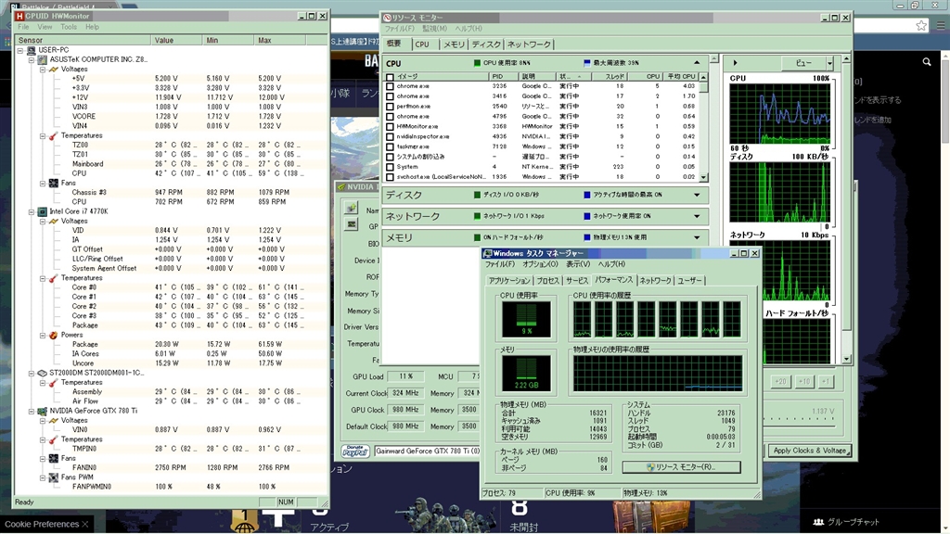Screen dimensions: 950x534
Task: Expand the ディスク section in Resource Monitor
Action: (x=697, y=196)
